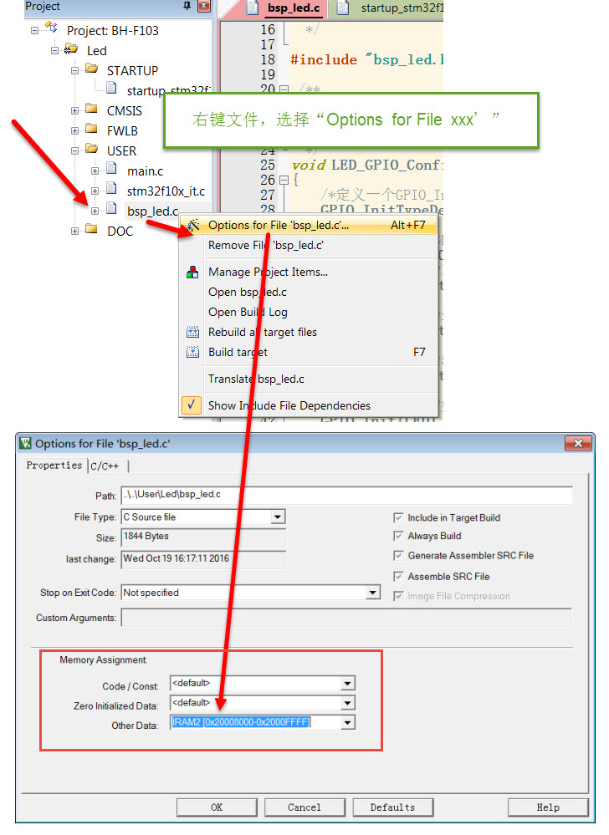Viewport: 609px width, 835px height.
Task: Expand stm32f10x_it.c dependencies
Action: (x=95, y=191)
